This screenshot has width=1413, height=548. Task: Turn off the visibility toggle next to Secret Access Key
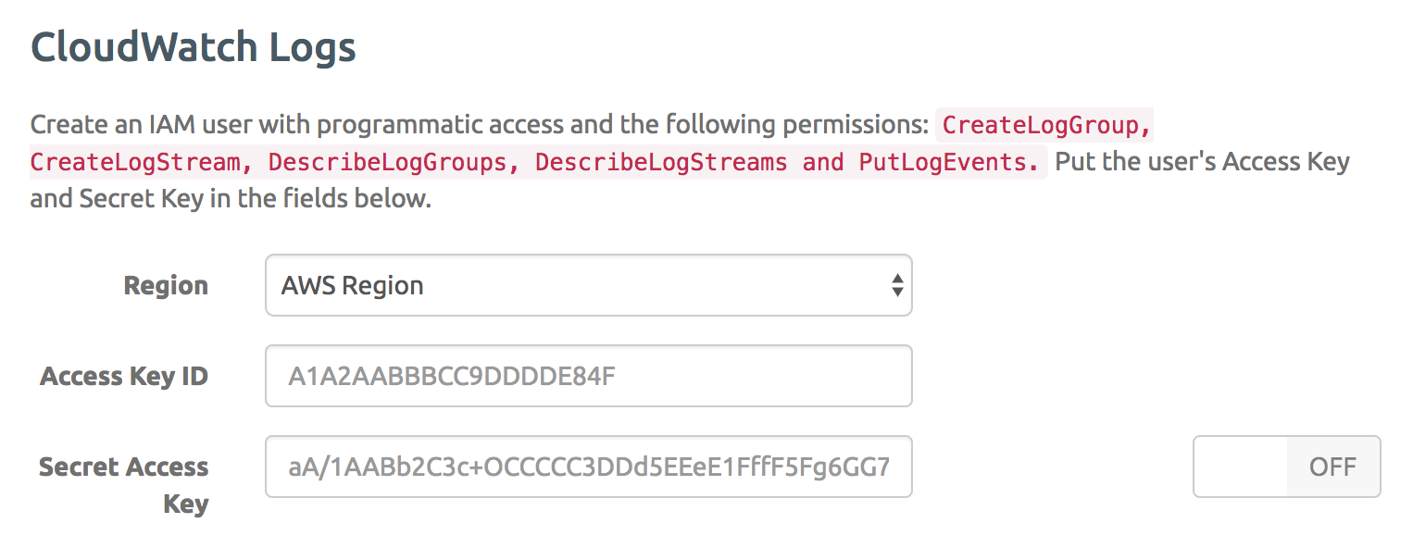point(1286,467)
